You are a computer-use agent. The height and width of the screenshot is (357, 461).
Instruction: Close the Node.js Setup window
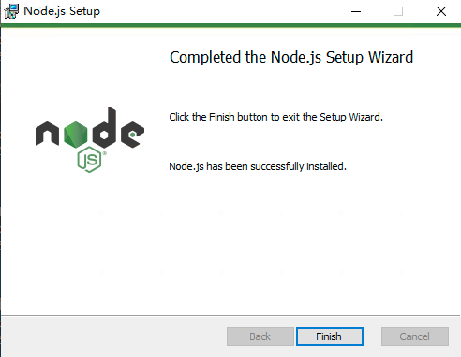click(441, 11)
